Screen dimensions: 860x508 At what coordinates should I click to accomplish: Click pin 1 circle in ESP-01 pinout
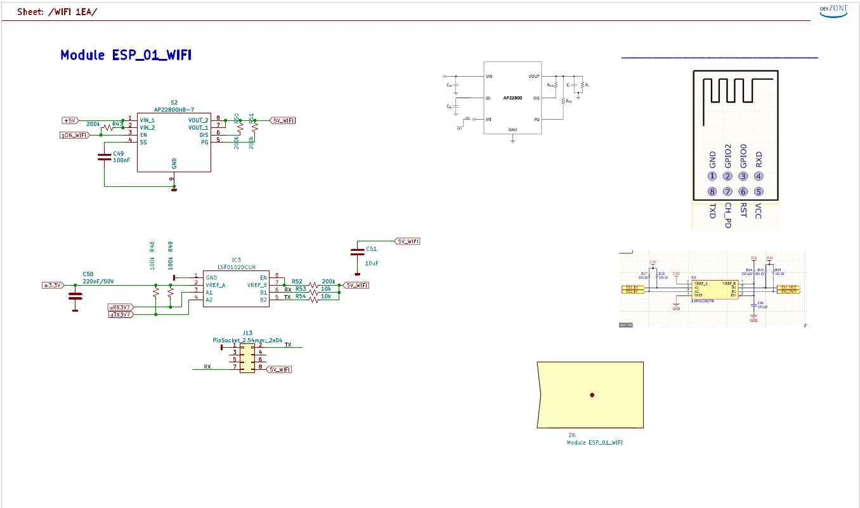point(713,177)
